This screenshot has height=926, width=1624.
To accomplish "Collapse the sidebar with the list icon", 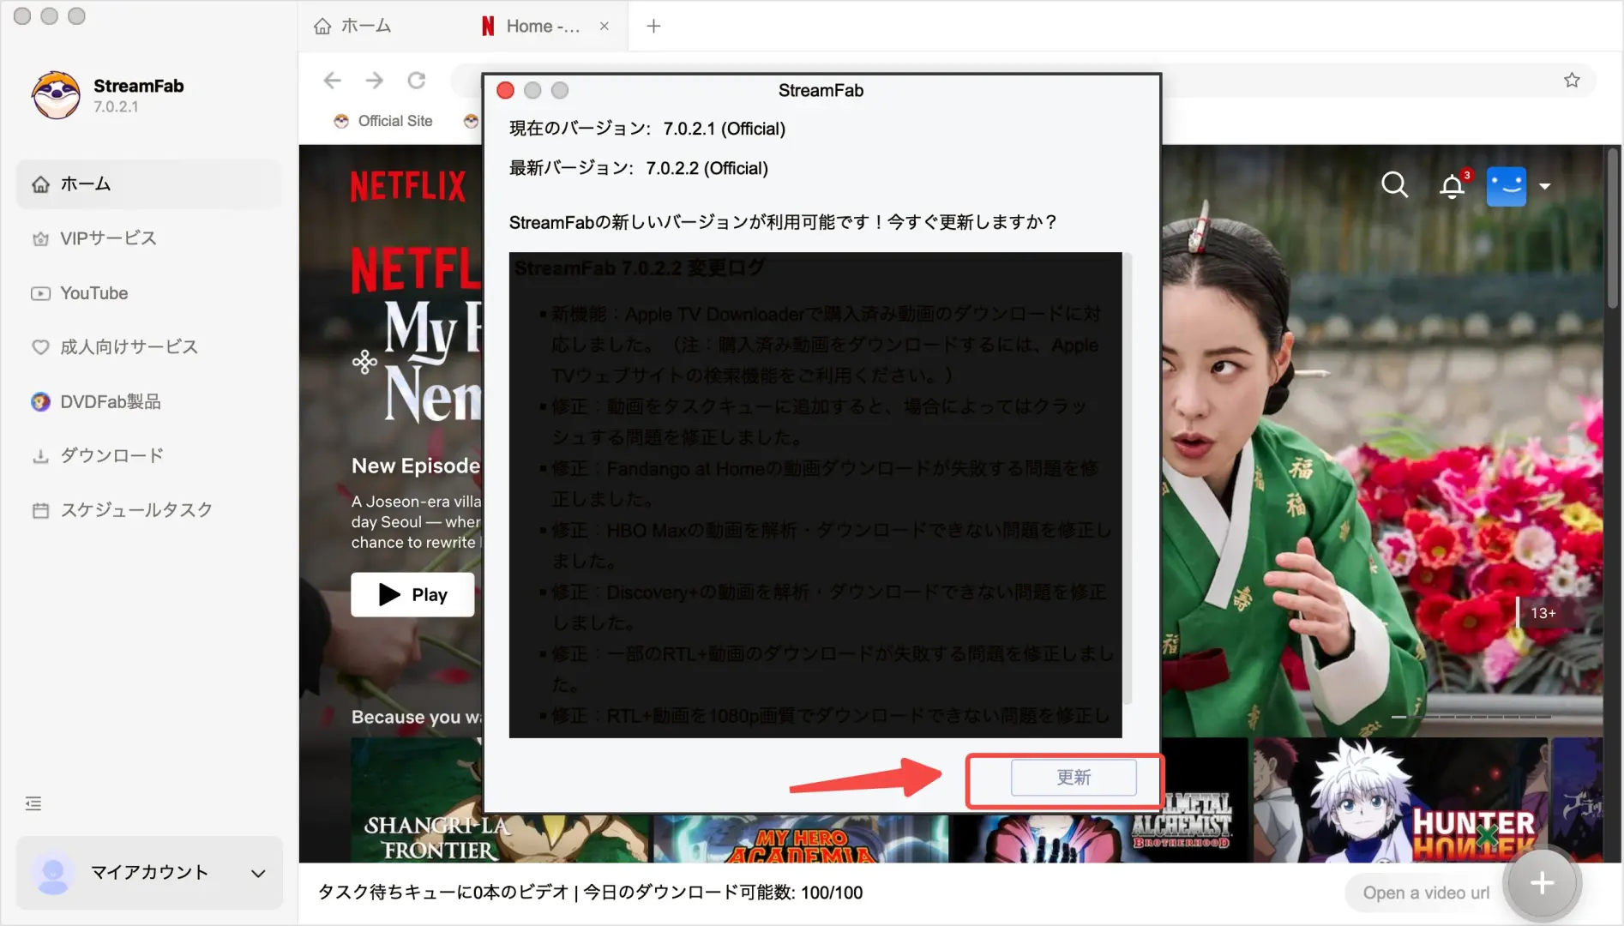I will (x=33, y=803).
